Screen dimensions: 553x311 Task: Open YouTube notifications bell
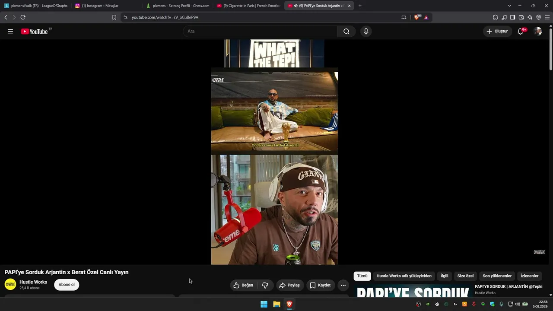click(521, 31)
